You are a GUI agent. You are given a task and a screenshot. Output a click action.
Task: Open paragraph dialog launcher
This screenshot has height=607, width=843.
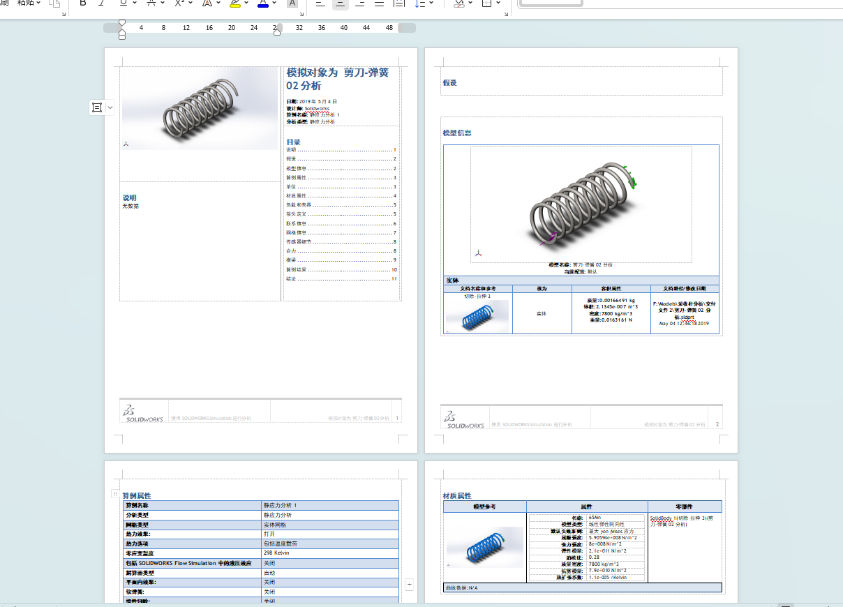(x=505, y=14)
